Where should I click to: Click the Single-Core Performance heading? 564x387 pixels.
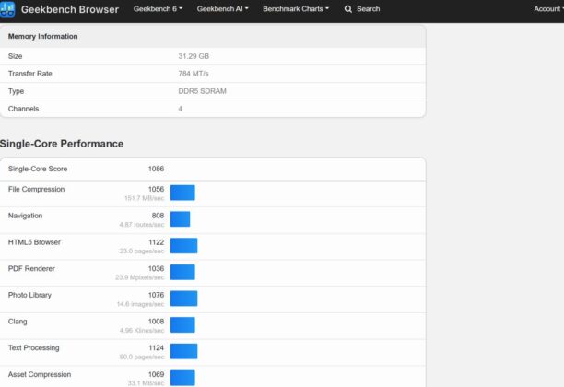(62, 144)
